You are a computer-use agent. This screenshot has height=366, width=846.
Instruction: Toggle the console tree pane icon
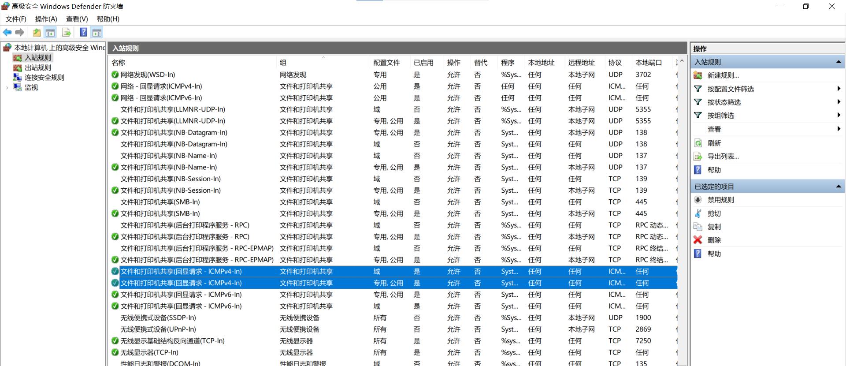[x=50, y=32]
